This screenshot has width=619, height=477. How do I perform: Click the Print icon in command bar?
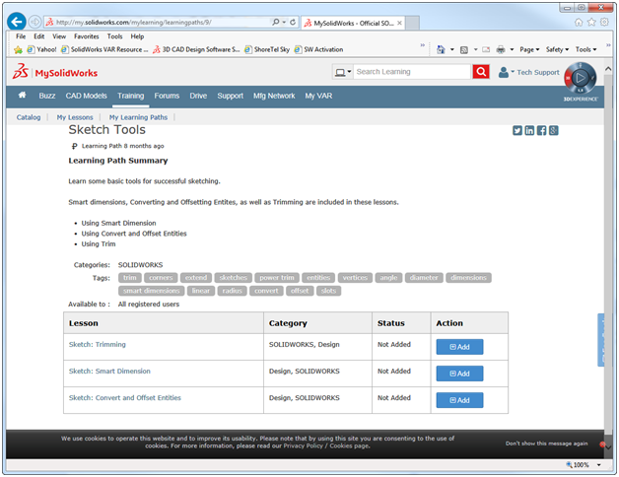(501, 49)
